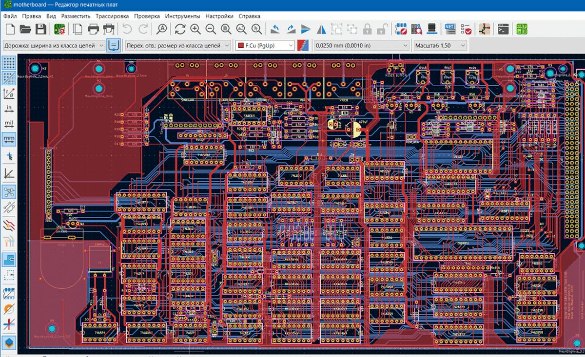Open the Правка menu
Viewport: 585px width, 357px height.
coord(32,16)
